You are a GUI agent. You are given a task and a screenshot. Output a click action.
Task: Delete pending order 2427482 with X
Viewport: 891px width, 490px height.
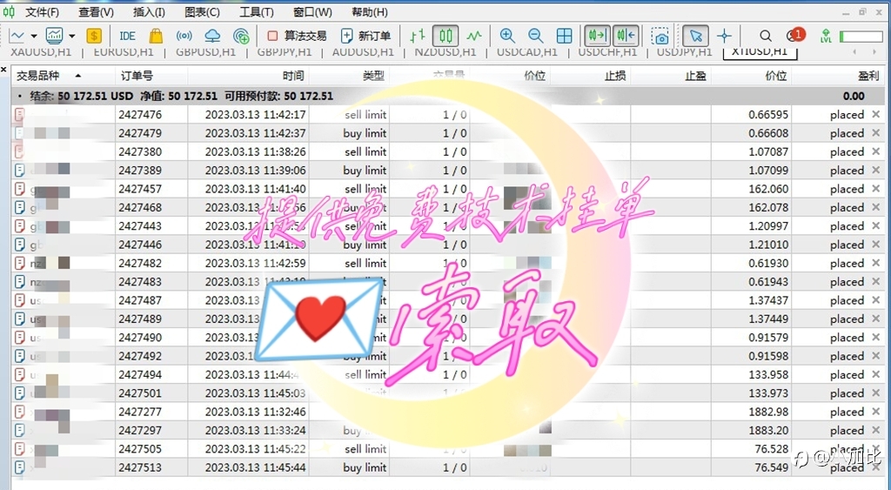[875, 263]
